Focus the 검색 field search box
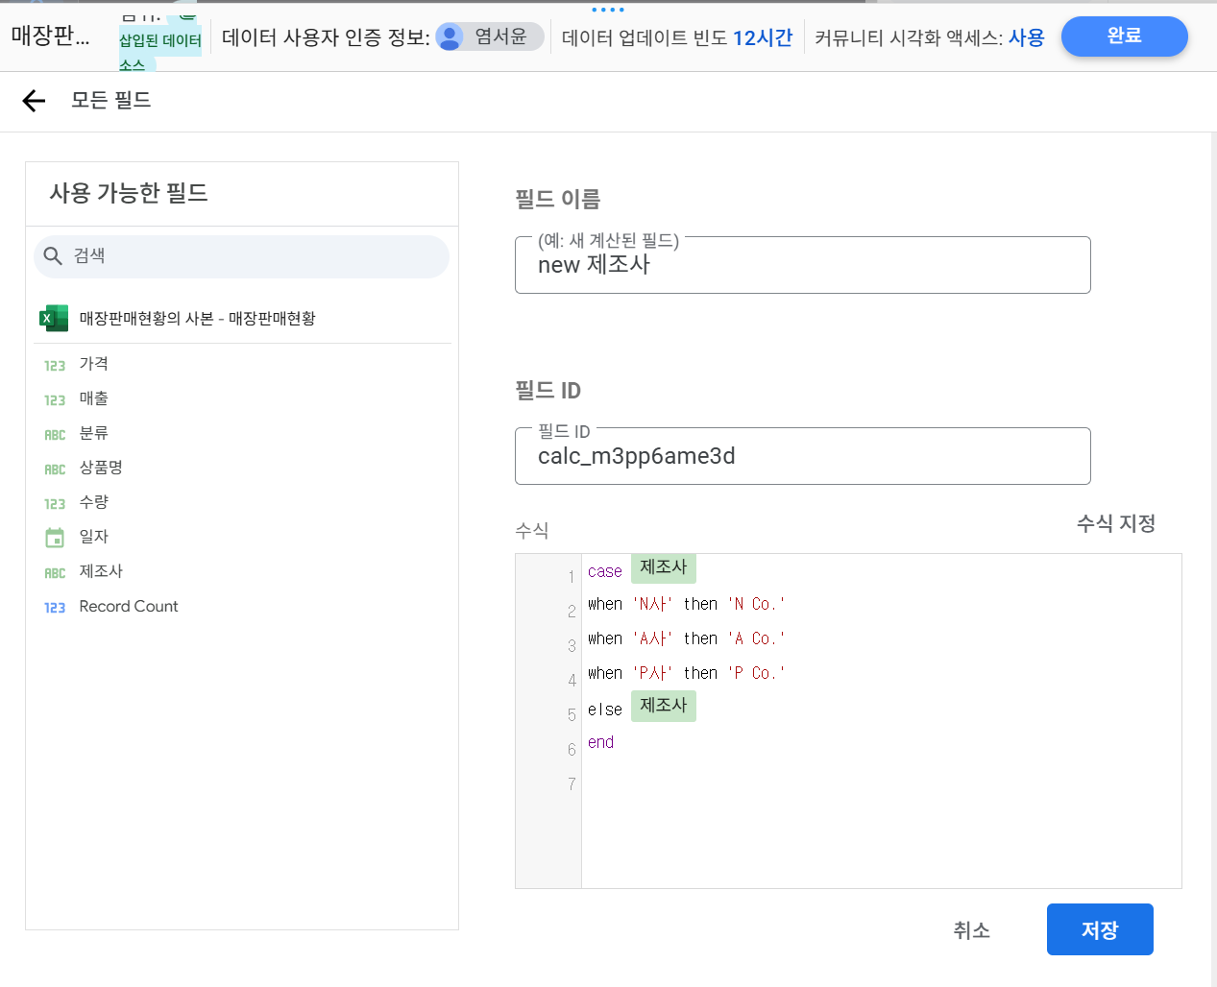 [x=241, y=256]
